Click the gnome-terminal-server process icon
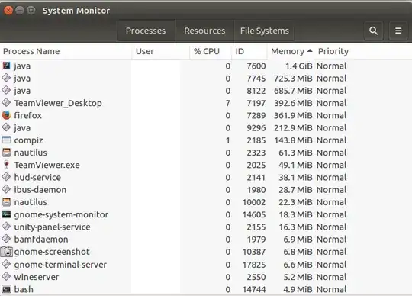The height and width of the screenshot is (296, 412). pyautogui.click(x=6, y=264)
